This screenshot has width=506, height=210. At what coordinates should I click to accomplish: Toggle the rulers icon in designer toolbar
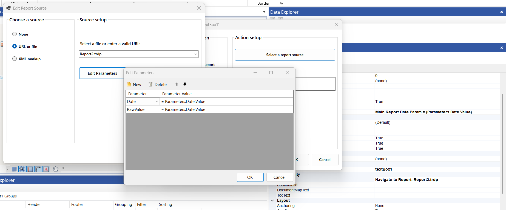coord(38,169)
